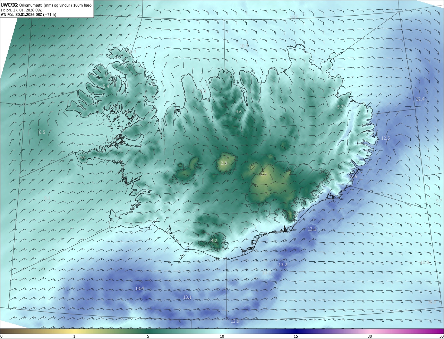Viewport: 444px width, 339px height.
Task: Click the 4.6 value on the map
Action: tap(238, 112)
